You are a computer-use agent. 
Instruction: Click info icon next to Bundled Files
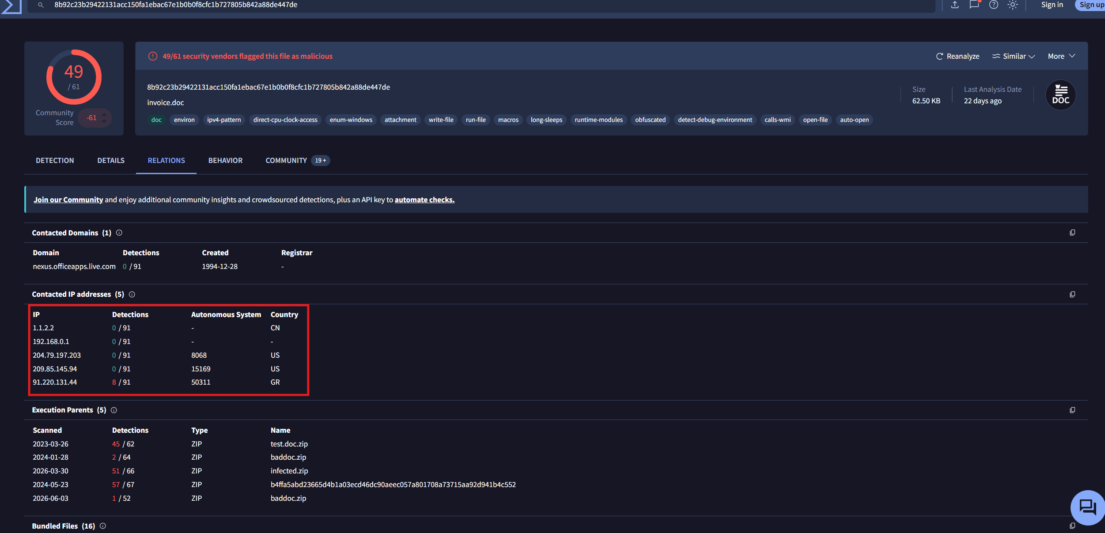(x=103, y=526)
